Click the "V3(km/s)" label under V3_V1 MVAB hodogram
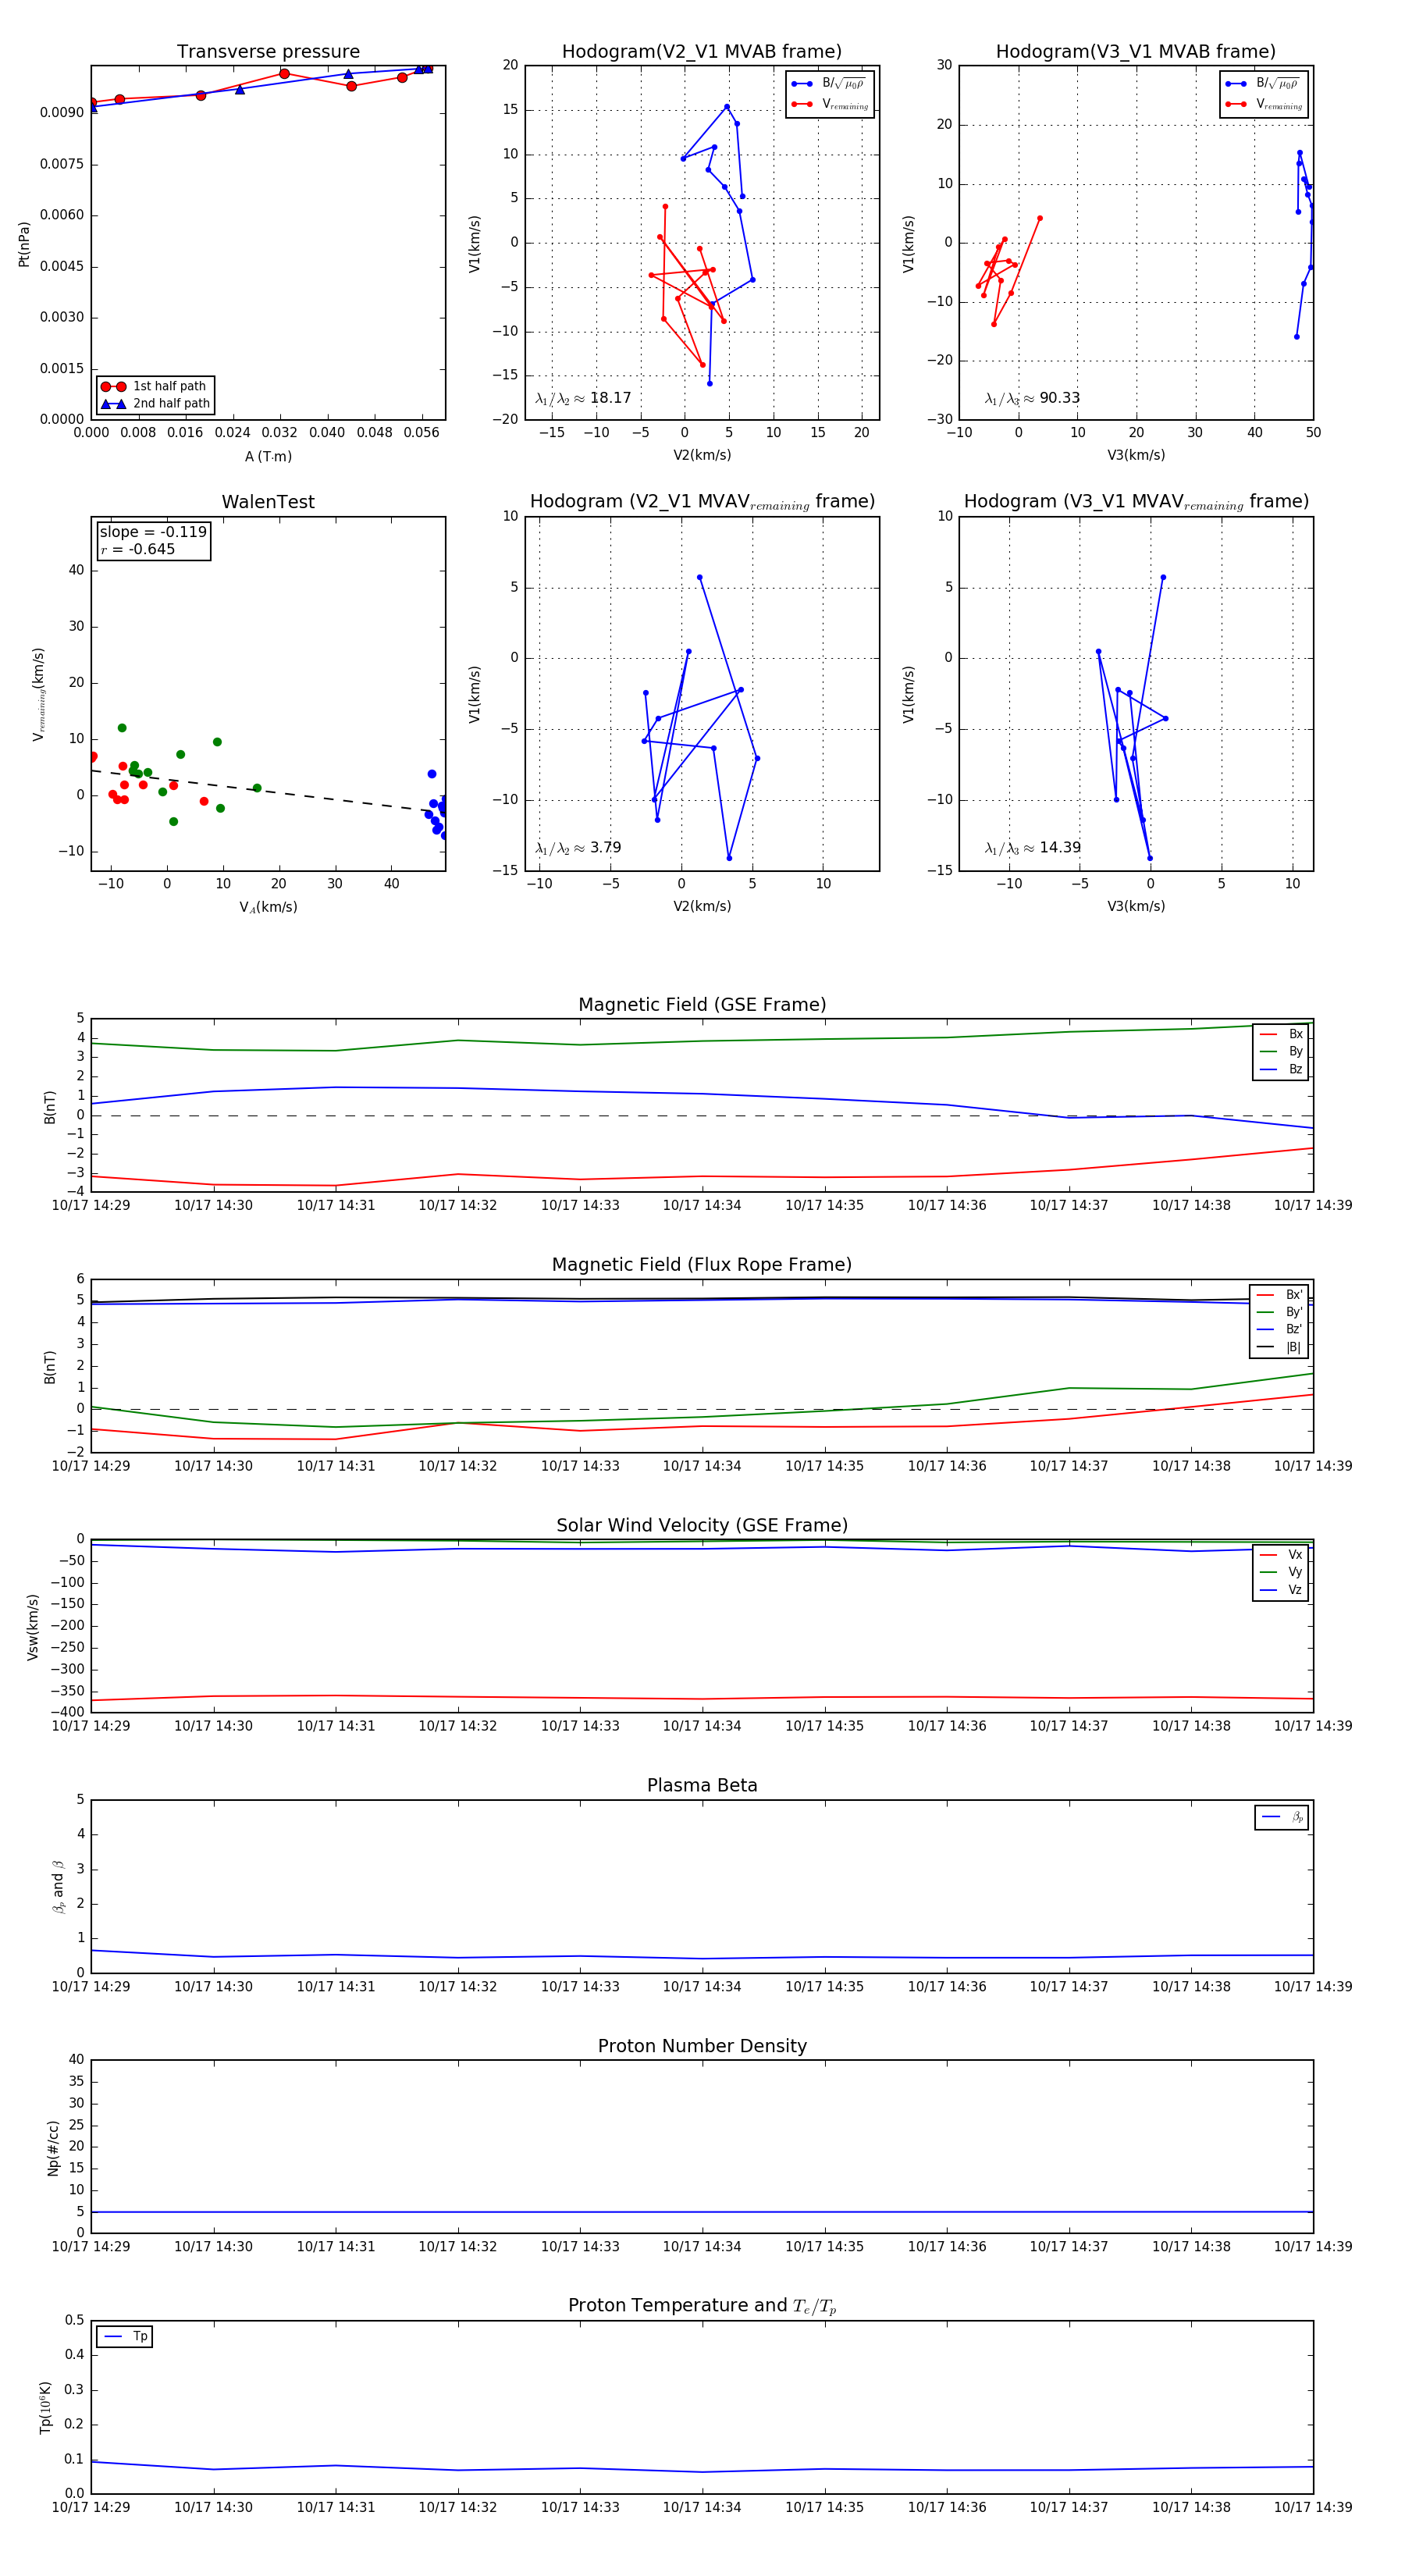This screenshot has height=2576, width=1405. coord(1136,456)
